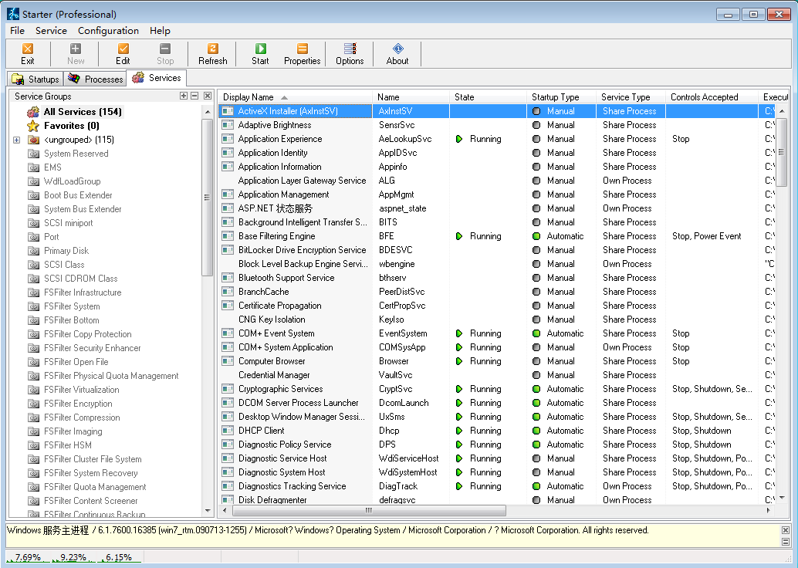Viewport: 798px width, 568px height.
Task: Expand the <ungrouped> tree node
Action: 17,140
